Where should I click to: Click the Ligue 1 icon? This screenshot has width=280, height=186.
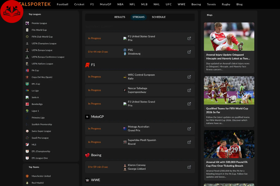pos(27,111)
